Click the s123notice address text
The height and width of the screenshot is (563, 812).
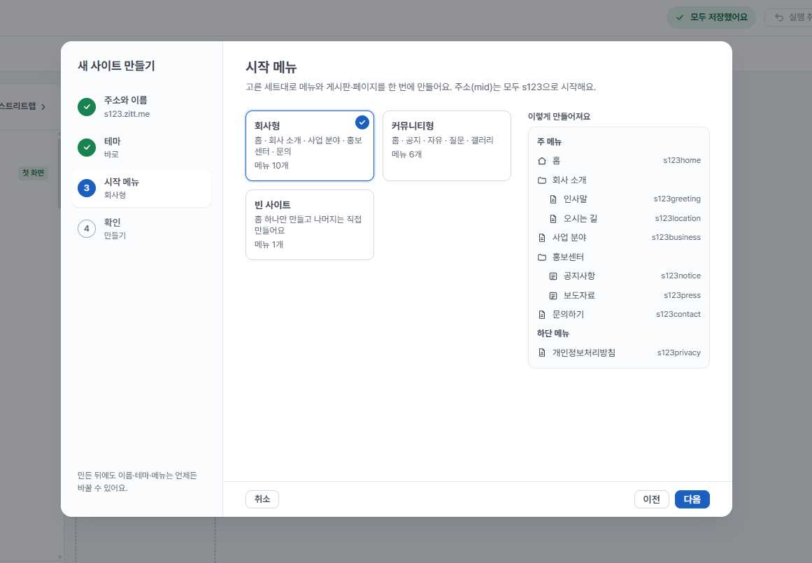pos(681,276)
